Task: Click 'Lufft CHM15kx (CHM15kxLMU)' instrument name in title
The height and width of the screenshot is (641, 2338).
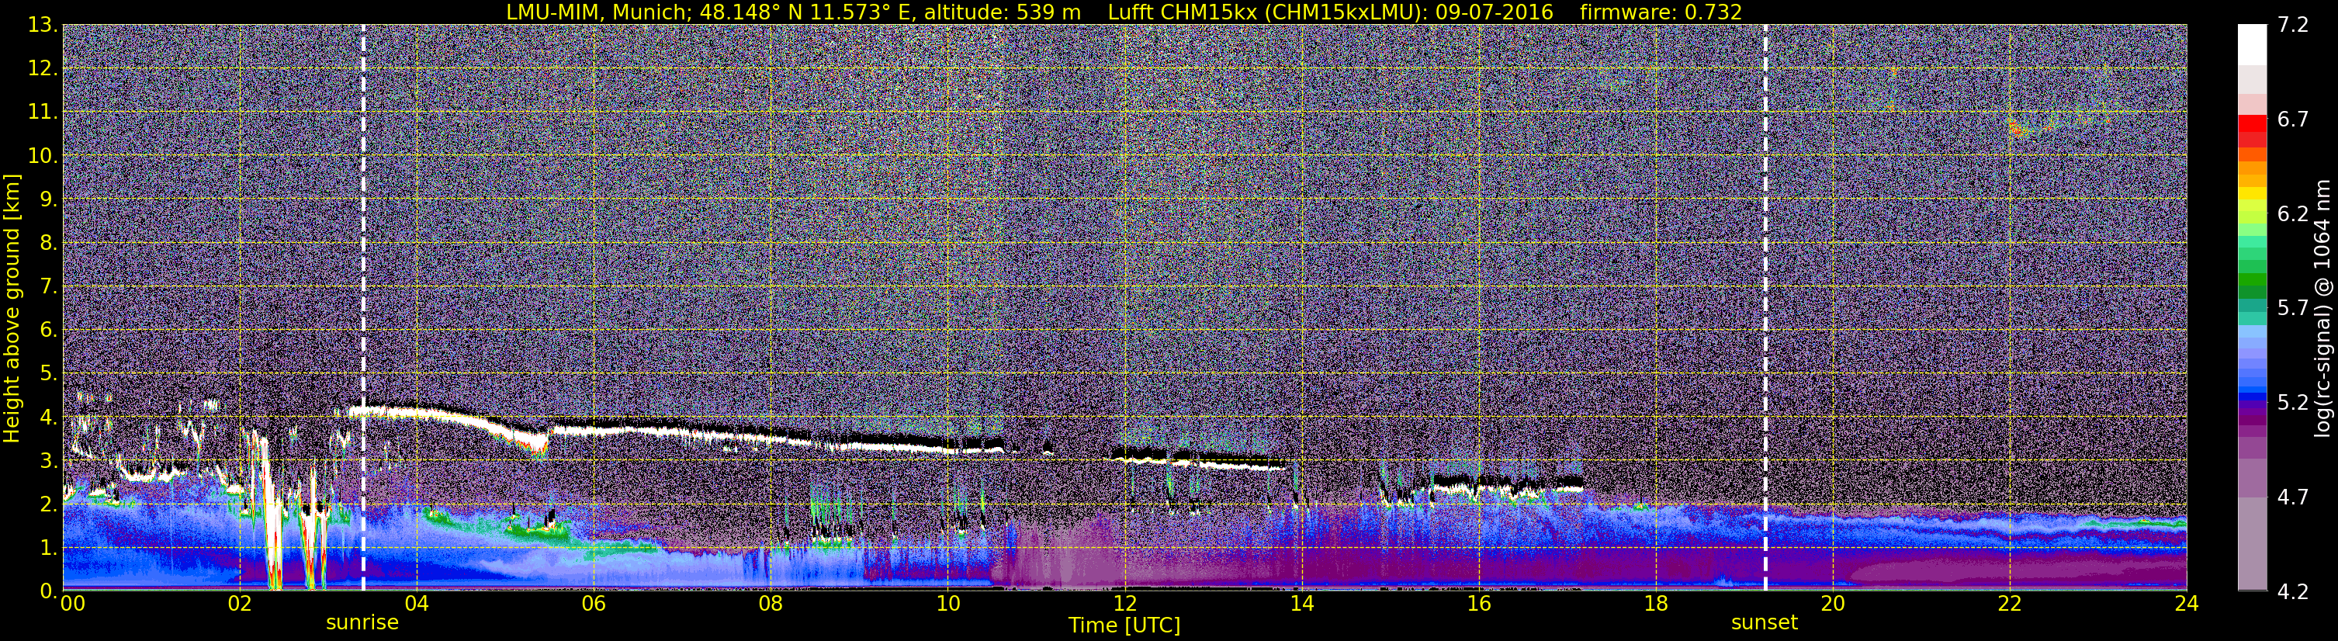Action: coord(1263,12)
